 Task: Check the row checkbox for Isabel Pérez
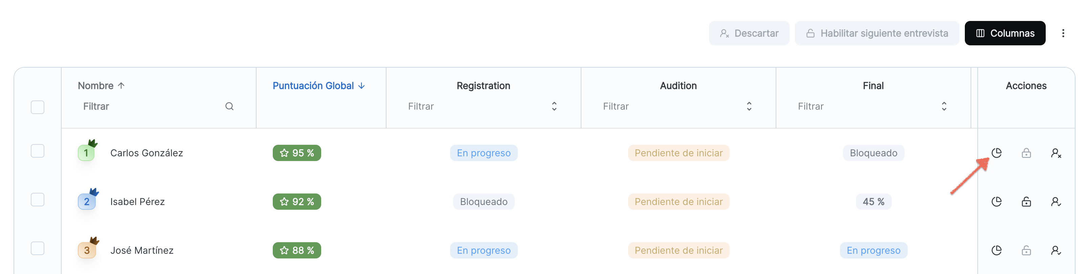click(38, 199)
